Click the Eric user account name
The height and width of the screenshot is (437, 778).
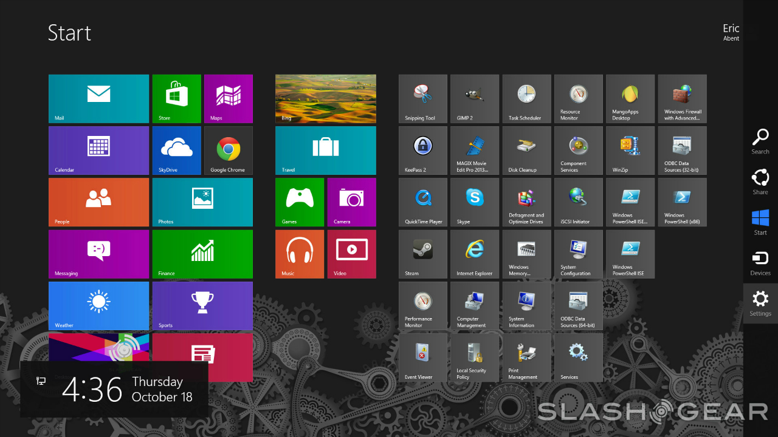pos(731,29)
